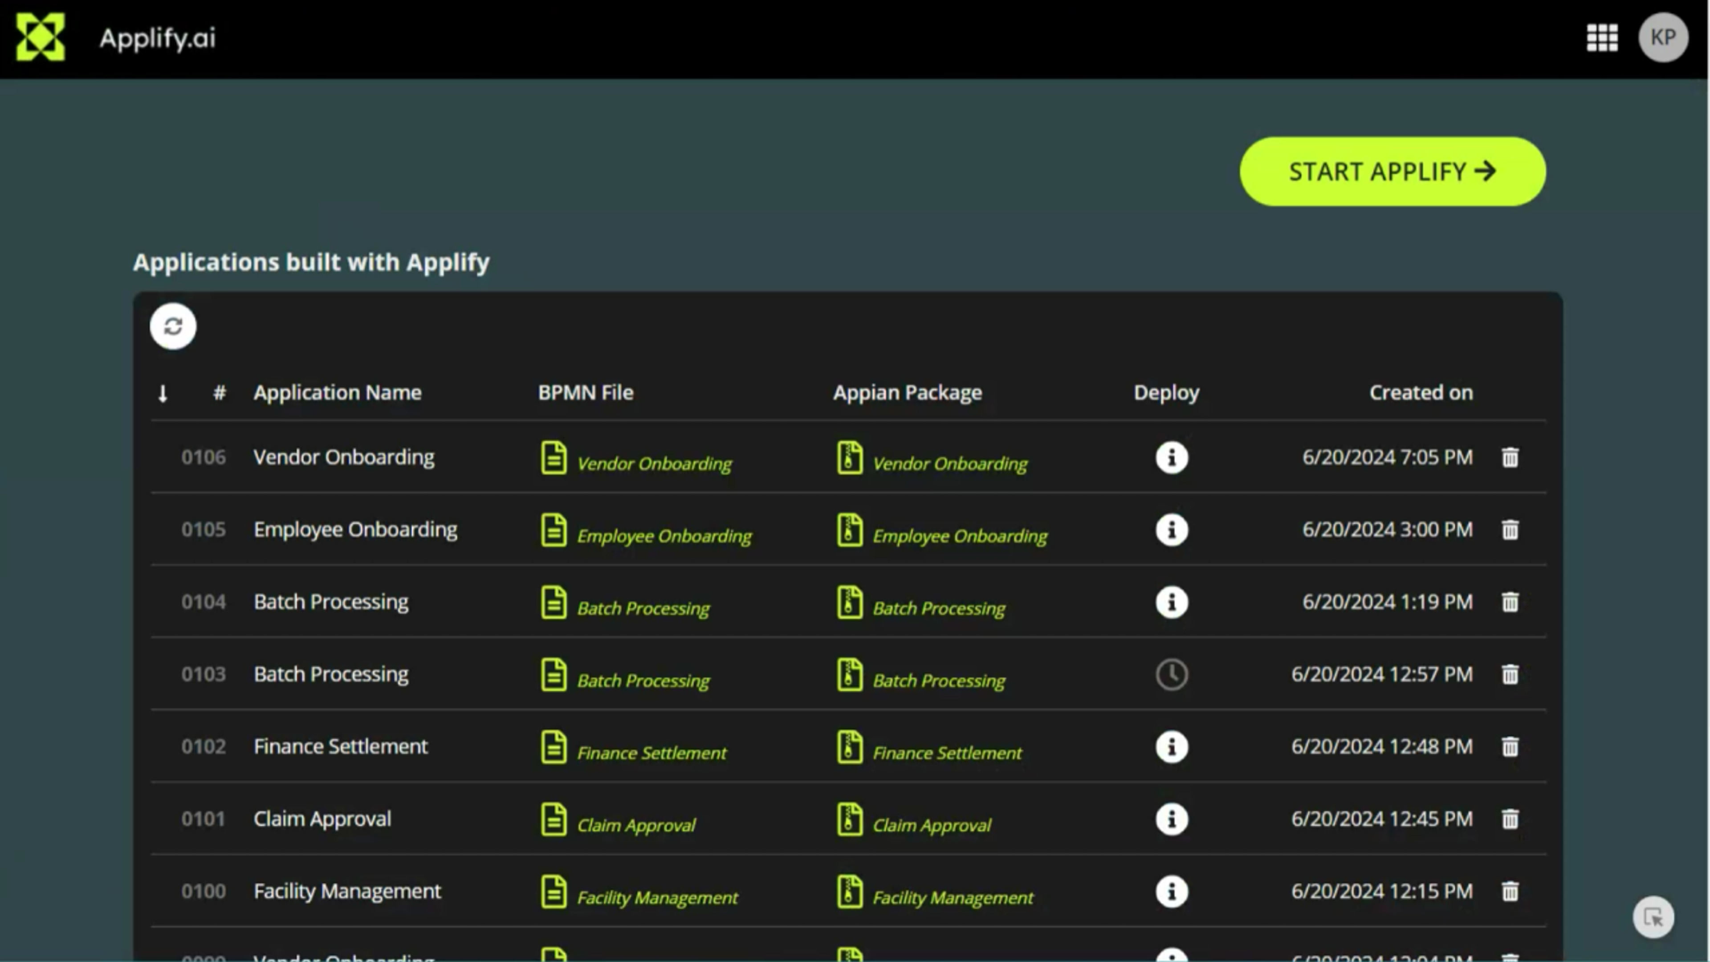
Task: Click the date 6/20/2024 7:05 PM
Action: (1387, 457)
